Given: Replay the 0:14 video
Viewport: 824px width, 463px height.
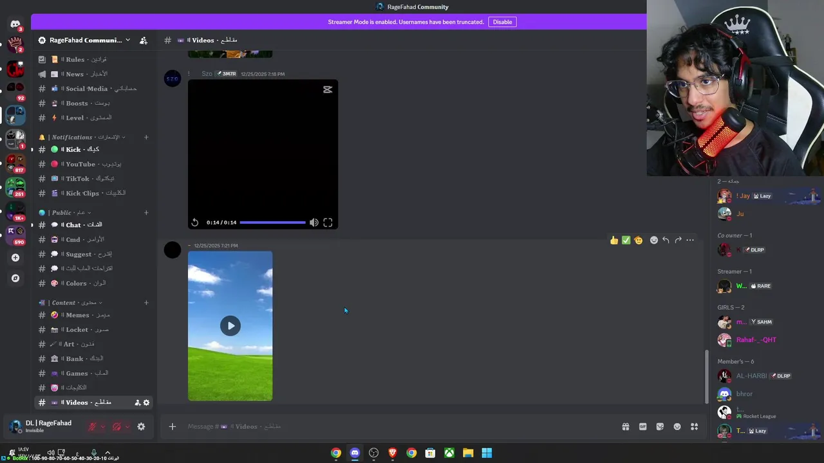Looking at the screenshot, I should [x=195, y=222].
